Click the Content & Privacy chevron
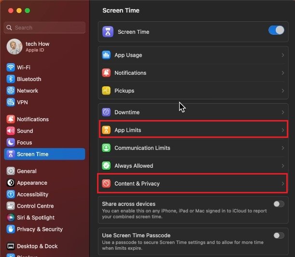 283,184
